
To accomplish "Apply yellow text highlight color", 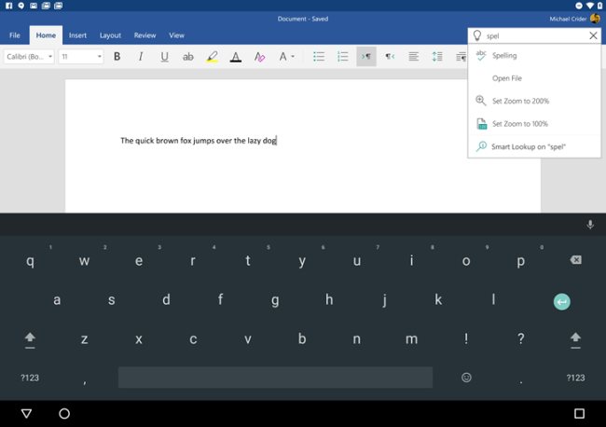I will [212, 57].
